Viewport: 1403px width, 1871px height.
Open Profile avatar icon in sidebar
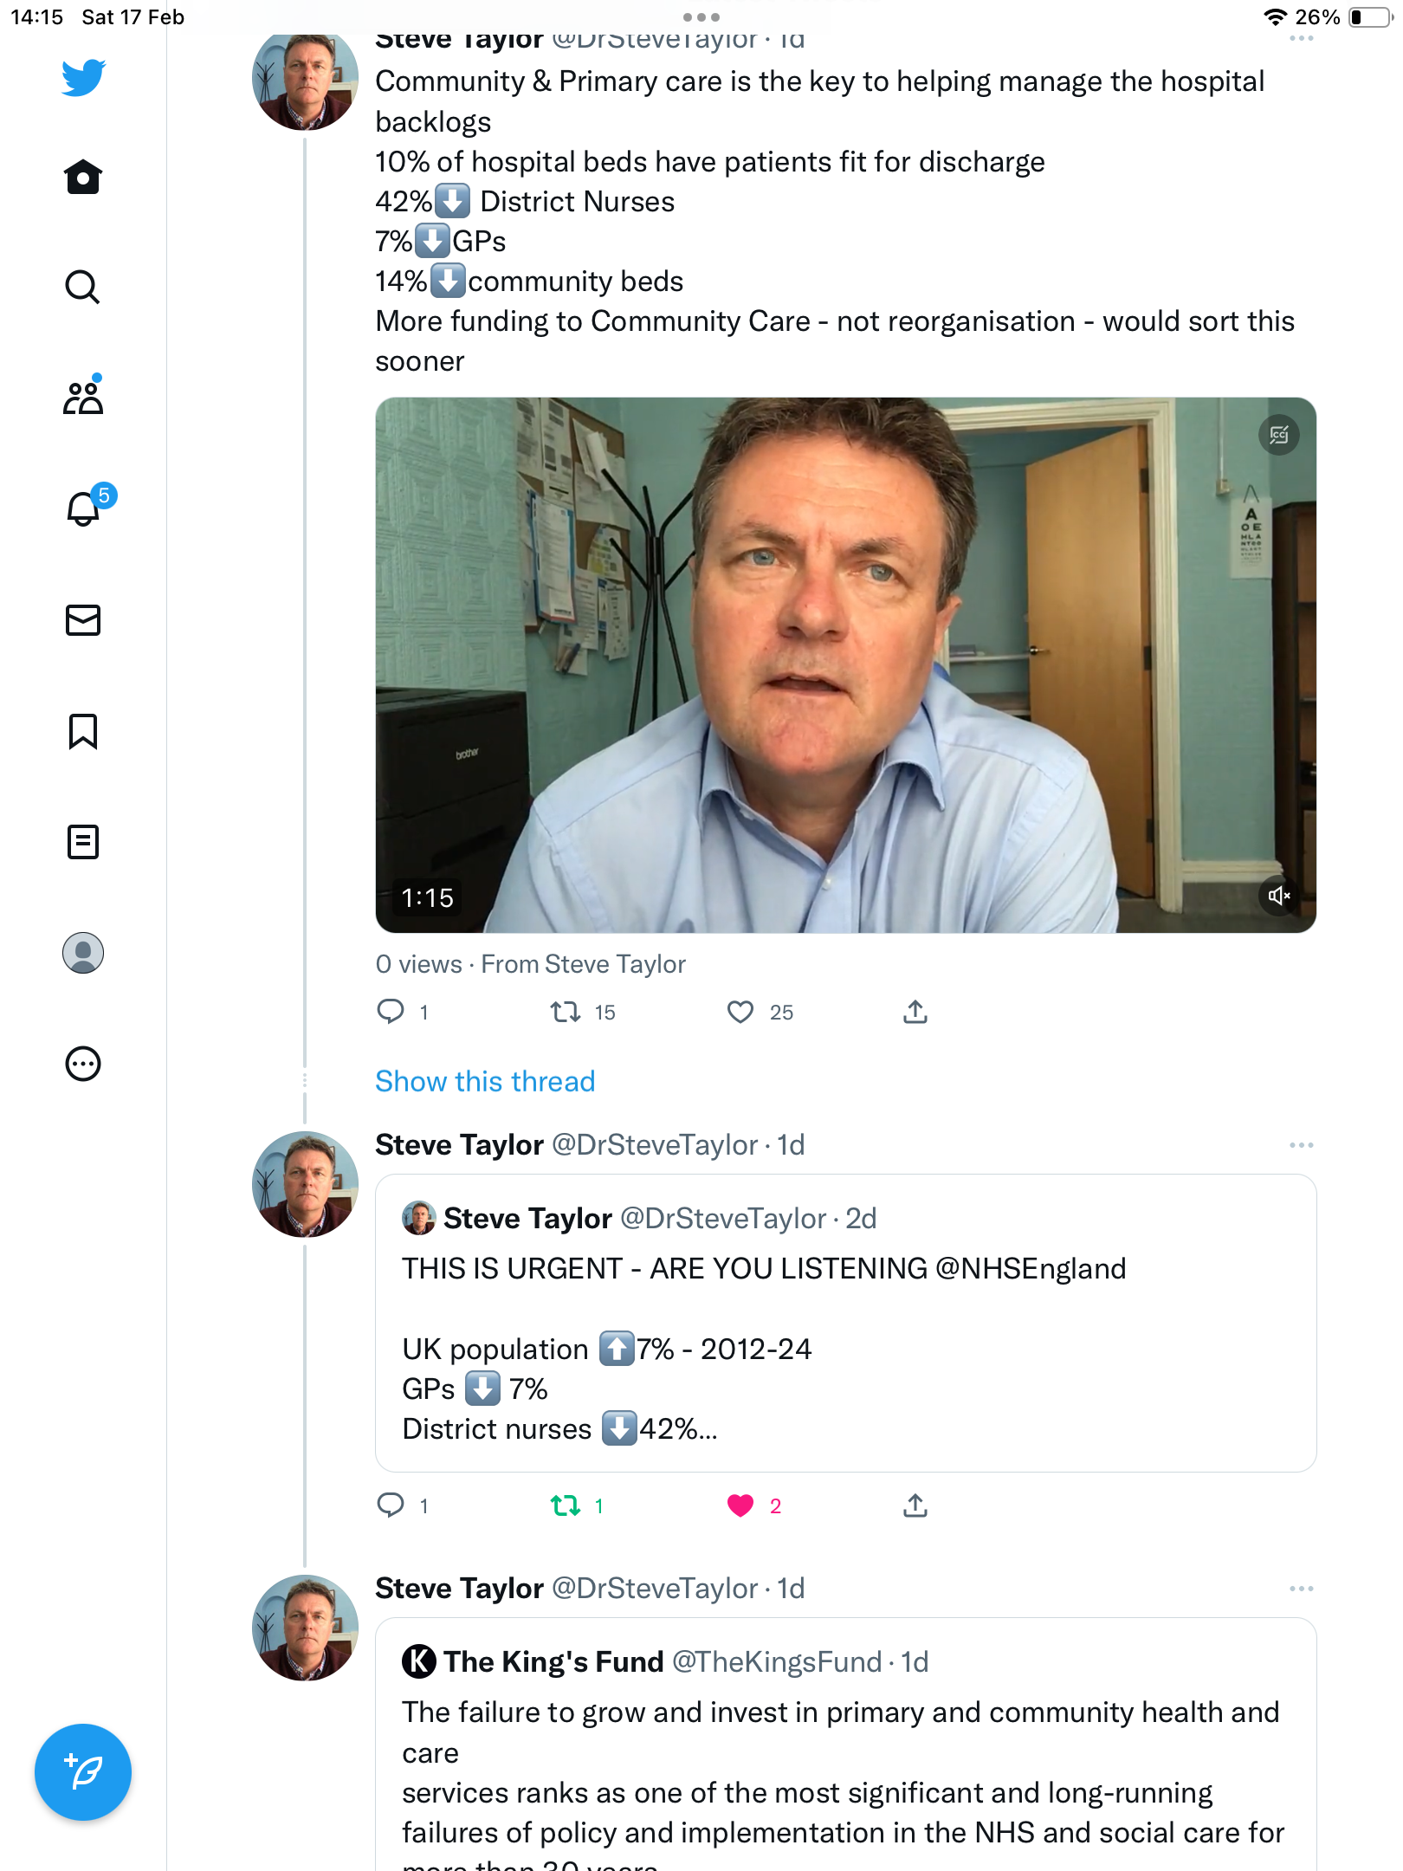(x=83, y=953)
